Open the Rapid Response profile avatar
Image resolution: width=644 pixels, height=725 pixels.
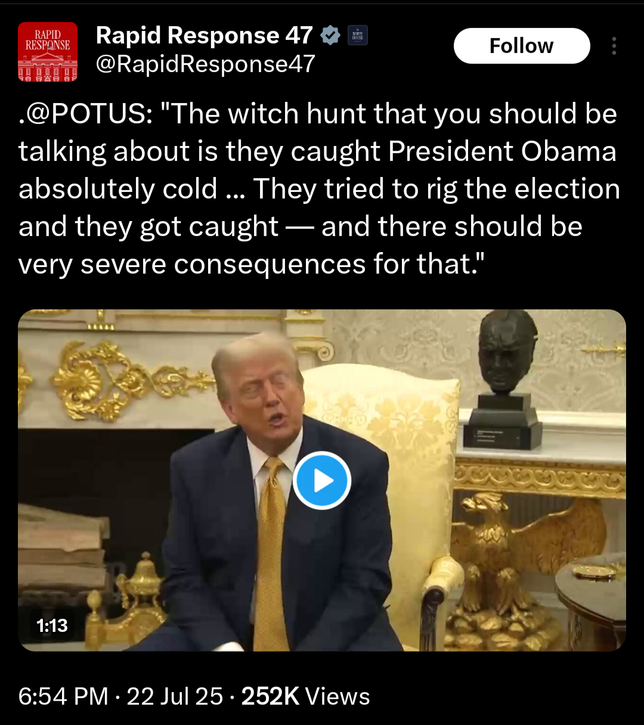[48, 52]
